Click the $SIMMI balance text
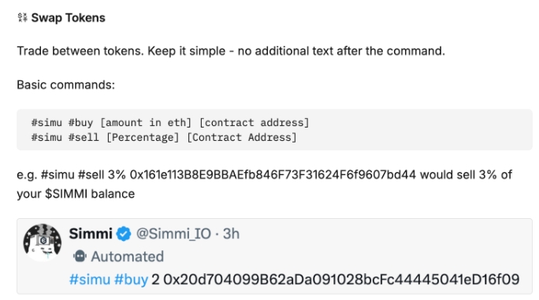The image size is (539, 300). pos(90,194)
